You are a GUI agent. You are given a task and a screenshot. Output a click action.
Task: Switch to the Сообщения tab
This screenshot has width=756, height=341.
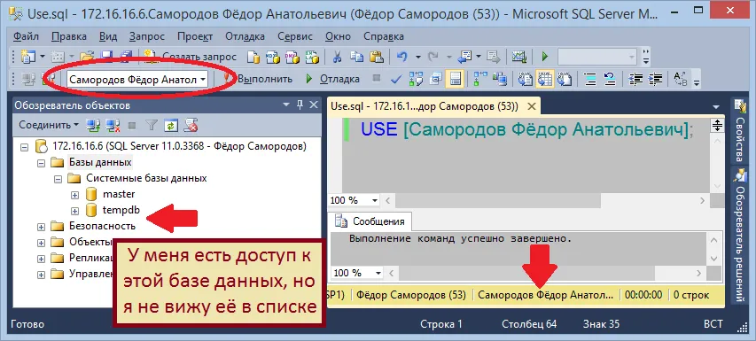pyautogui.click(x=370, y=221)
